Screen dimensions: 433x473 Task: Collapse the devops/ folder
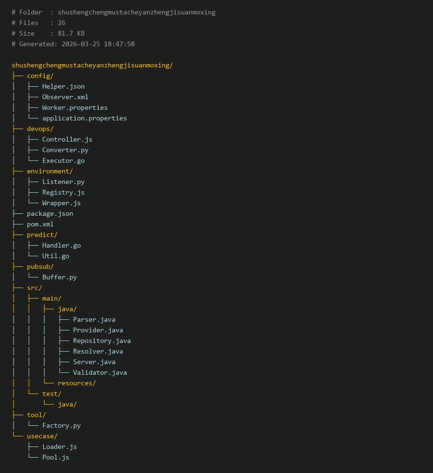click(x=40, y=129)
